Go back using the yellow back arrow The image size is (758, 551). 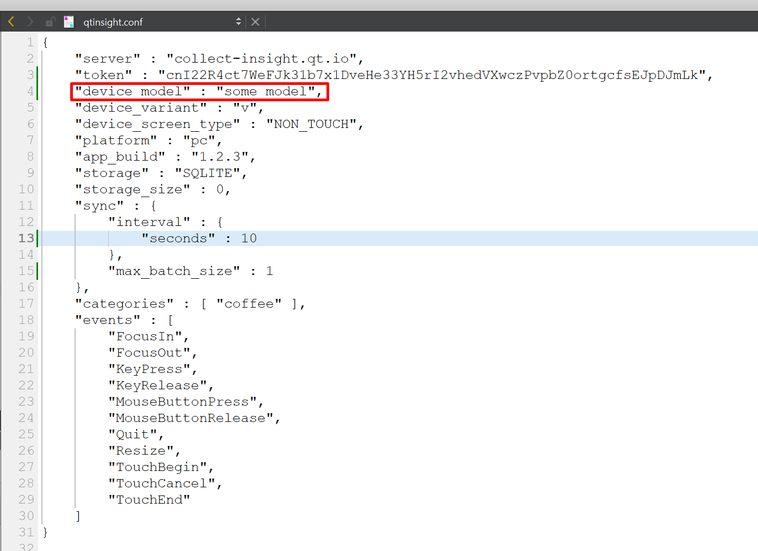11,22
